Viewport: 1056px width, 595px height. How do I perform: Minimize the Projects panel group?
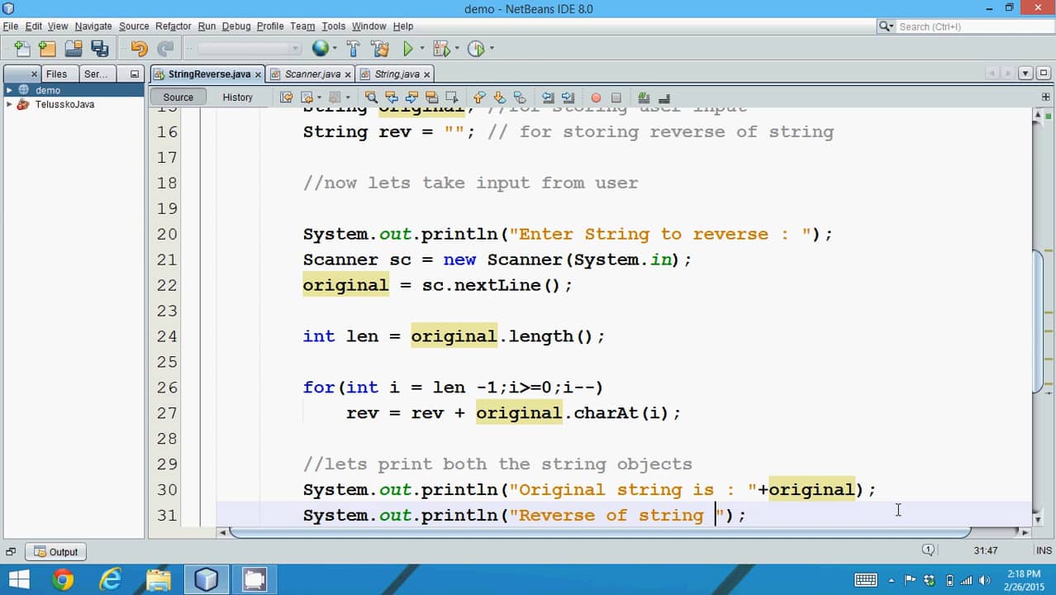(x=134, y=74)
